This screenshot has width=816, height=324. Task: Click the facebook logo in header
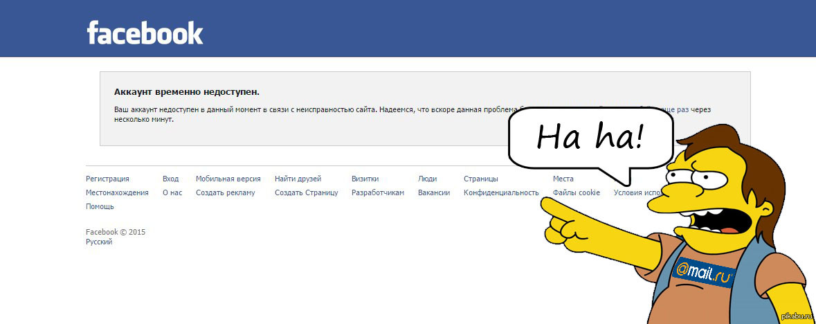click(x=145, y=33)
